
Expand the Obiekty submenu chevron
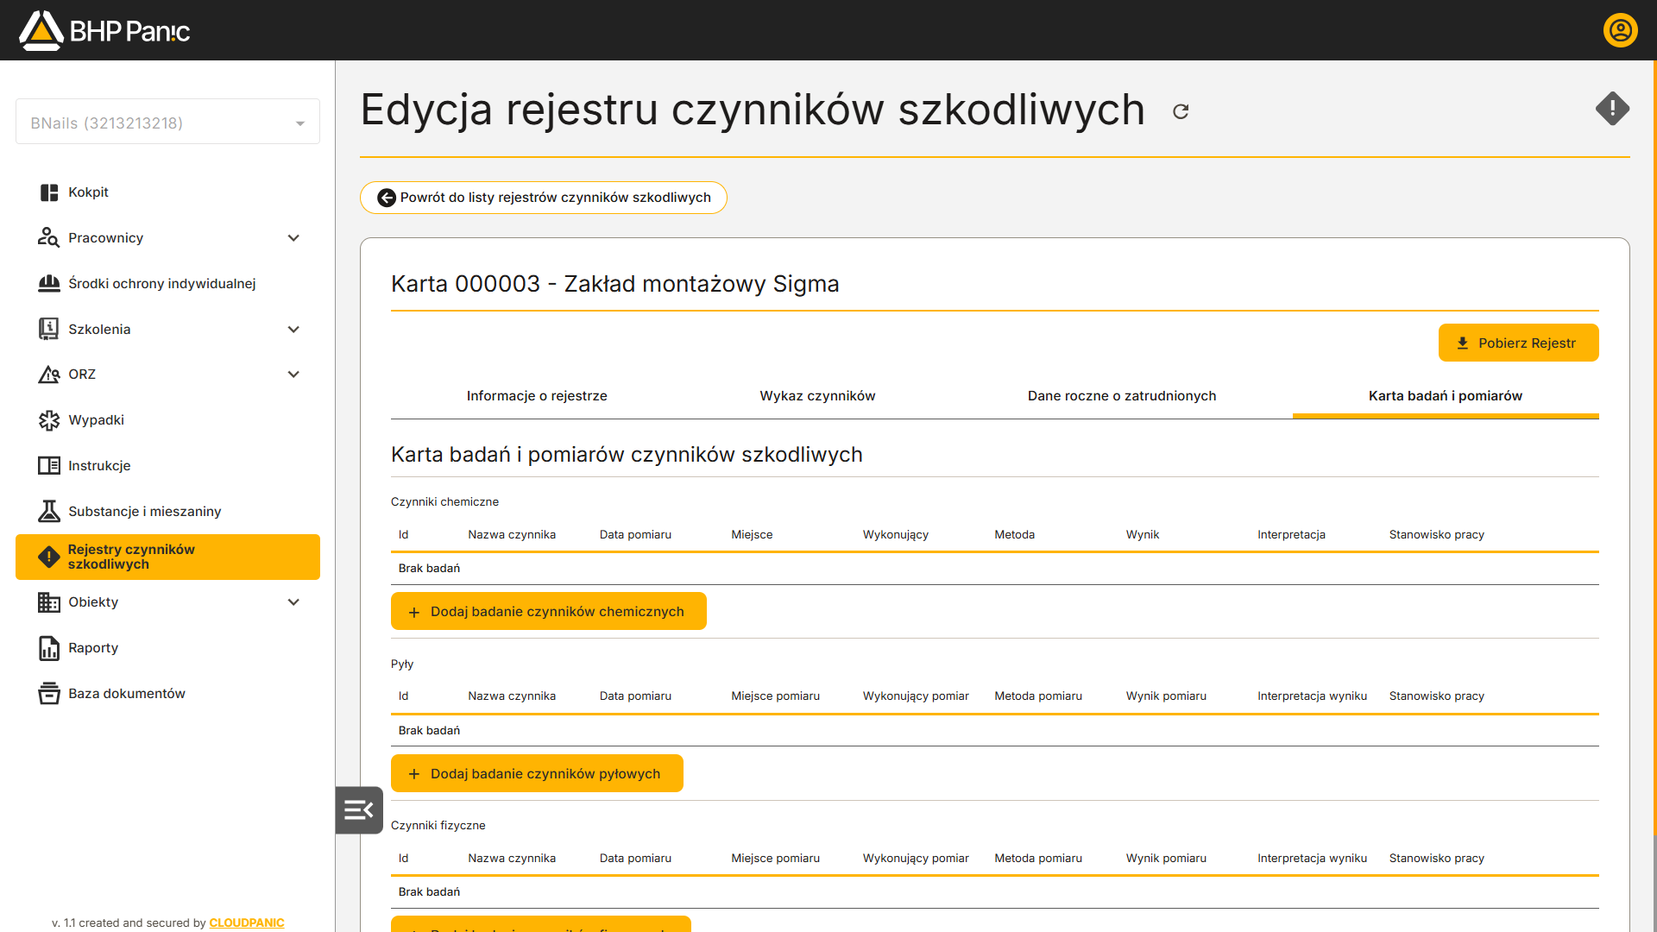pyautogui.click(x=293, y=602)
